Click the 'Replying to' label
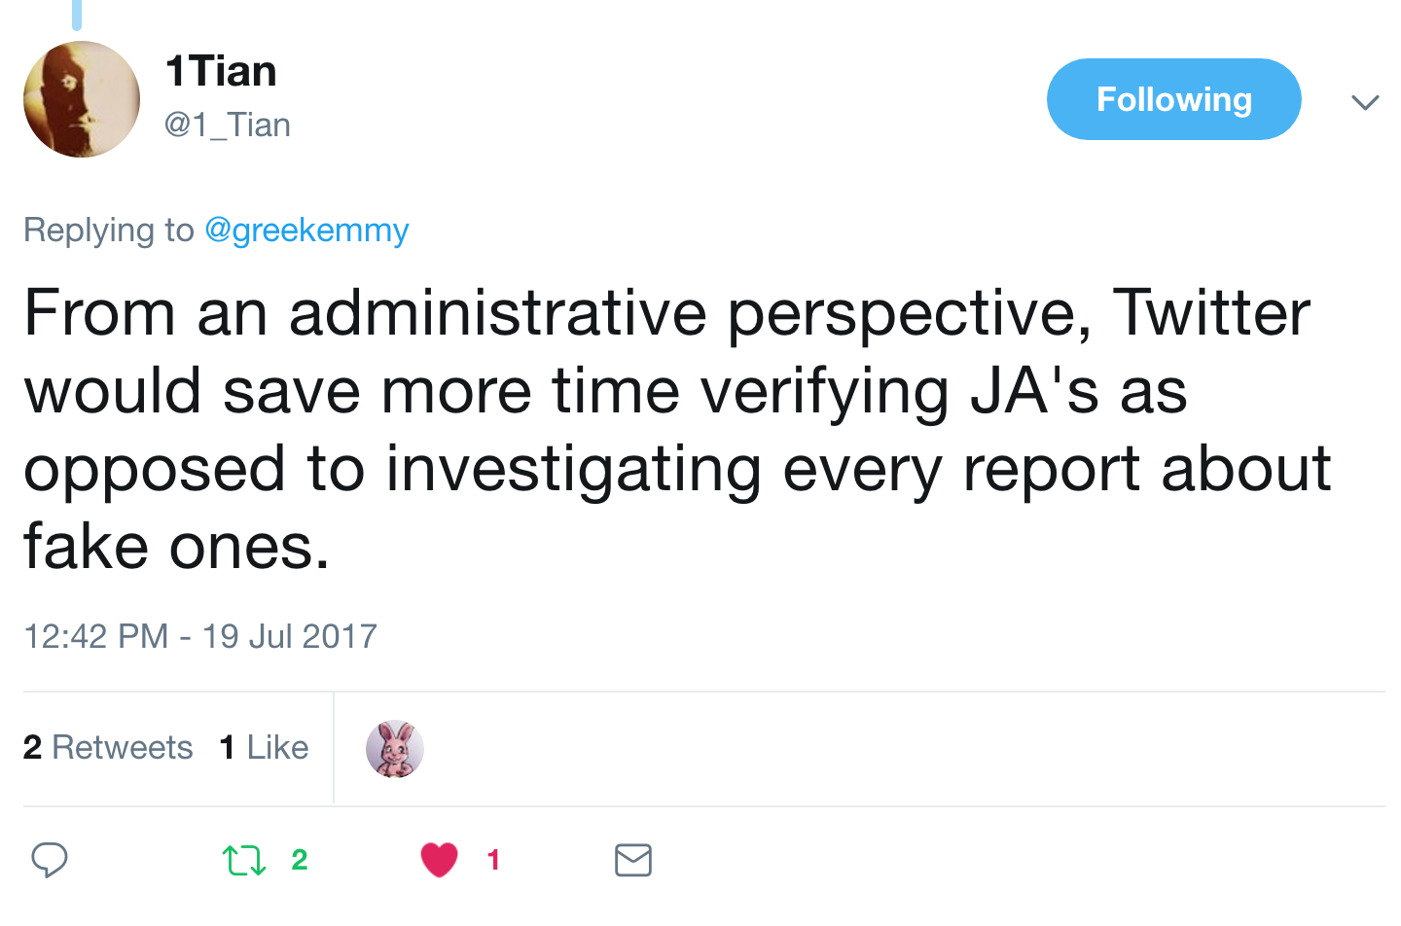Image resolution: width=1401 pixels, height=926 pixels. tap(109, 231)
